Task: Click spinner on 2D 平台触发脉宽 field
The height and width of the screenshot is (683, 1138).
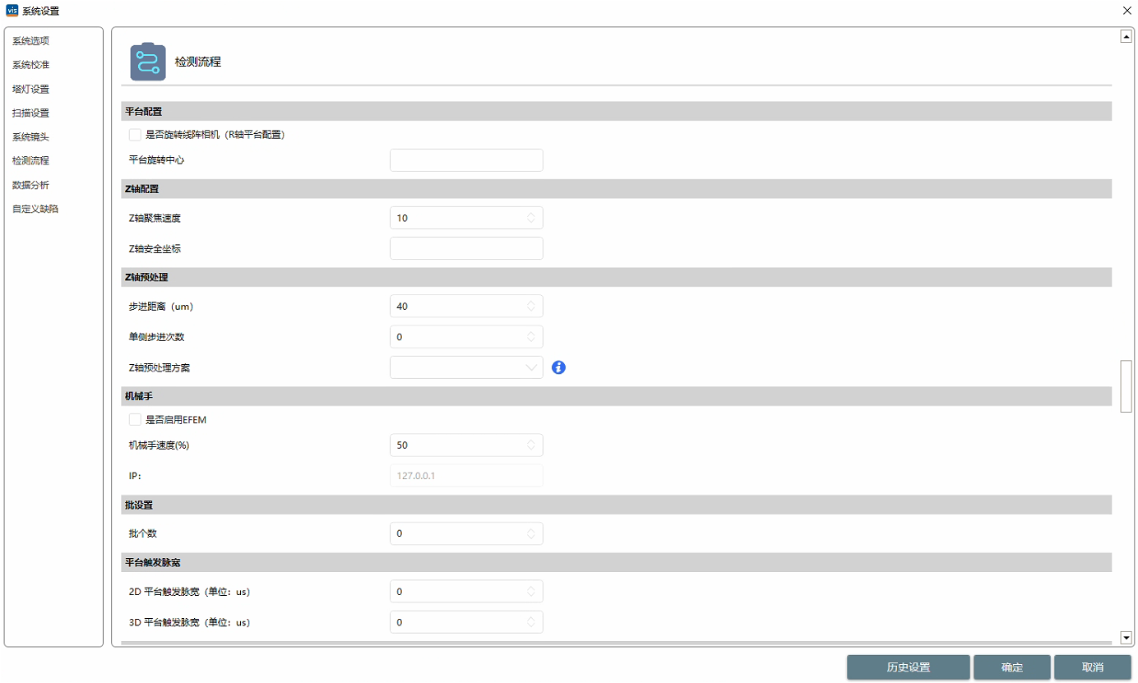Action: [531, 592]
